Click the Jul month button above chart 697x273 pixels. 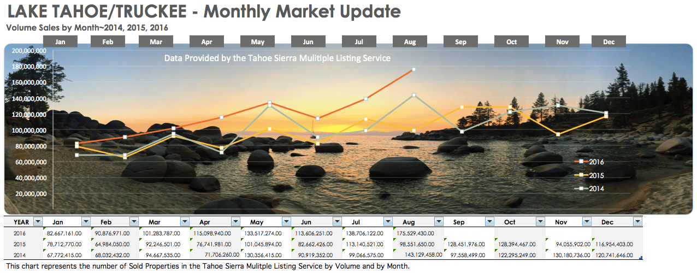coord(359,42)
